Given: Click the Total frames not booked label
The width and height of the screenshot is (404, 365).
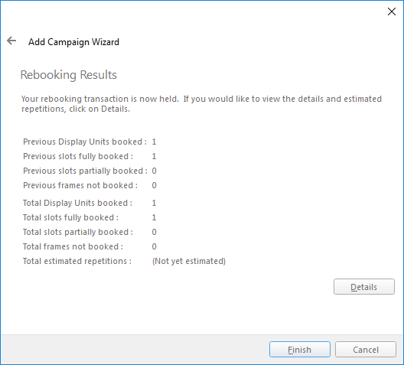Looking at the screenshot, I should [x=73, y=246].
